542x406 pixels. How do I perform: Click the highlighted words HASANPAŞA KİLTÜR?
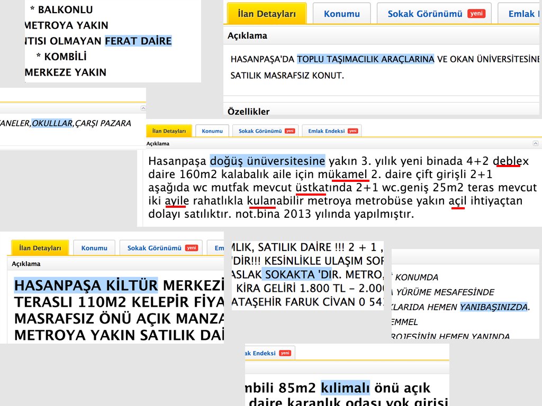click(x=86, y=285)
